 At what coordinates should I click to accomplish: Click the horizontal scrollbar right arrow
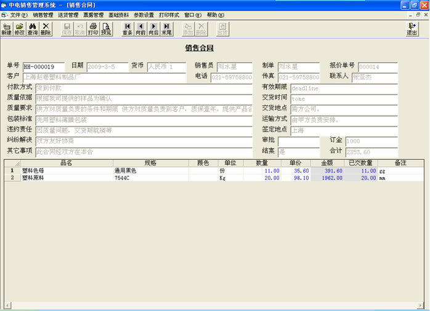click(x=420, y=305)
